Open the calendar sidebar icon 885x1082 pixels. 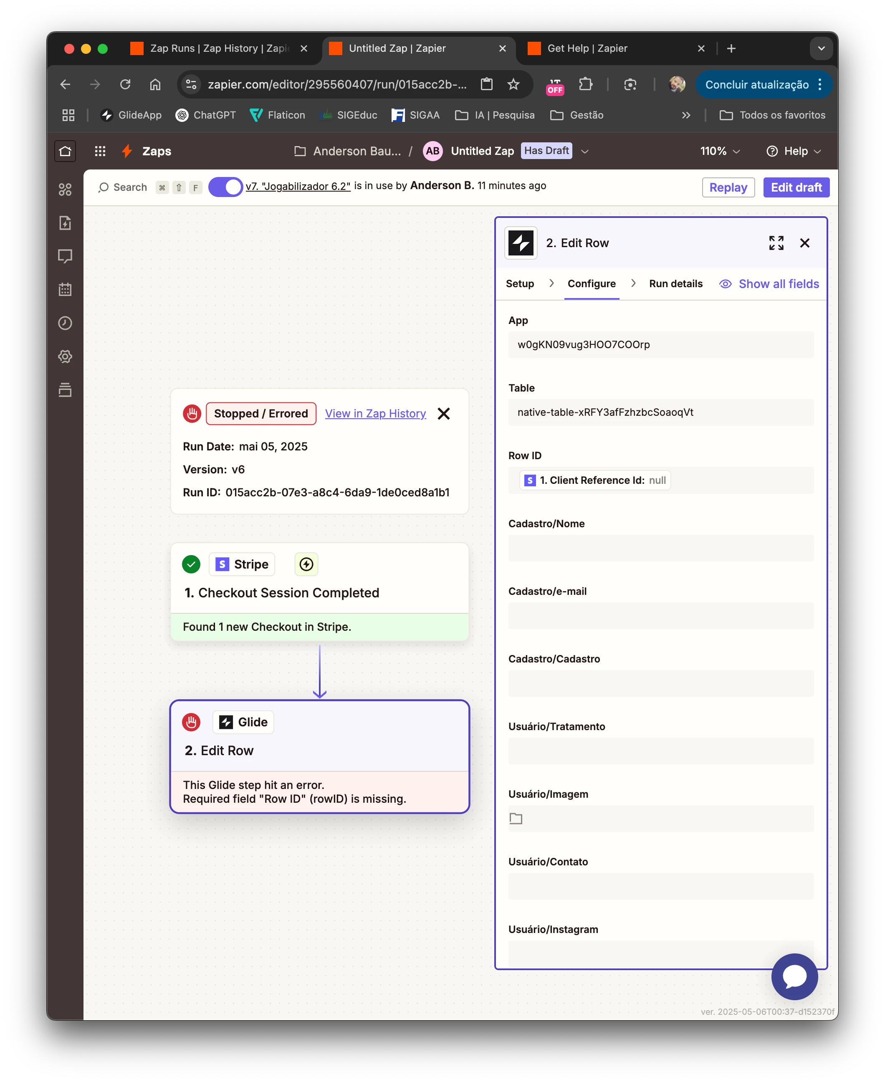coord(65,289)
